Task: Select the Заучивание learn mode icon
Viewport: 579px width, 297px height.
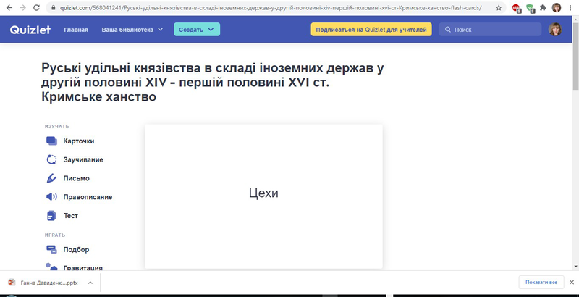Action: coord(51,159)
